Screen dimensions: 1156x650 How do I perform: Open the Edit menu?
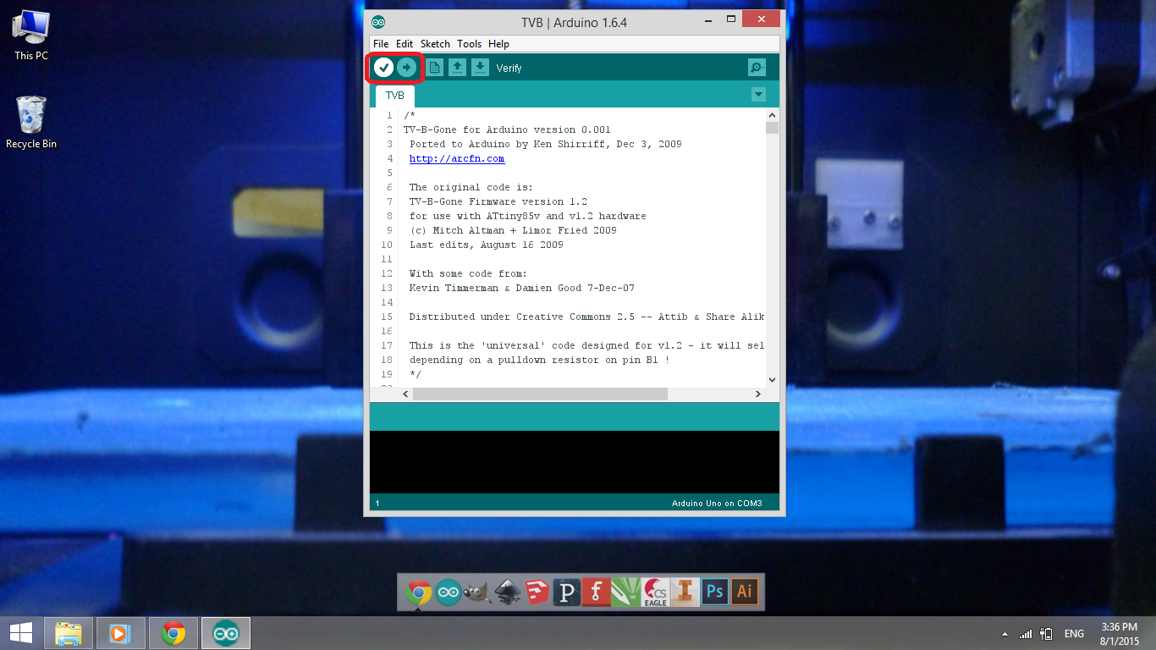(x=405, y=44)
